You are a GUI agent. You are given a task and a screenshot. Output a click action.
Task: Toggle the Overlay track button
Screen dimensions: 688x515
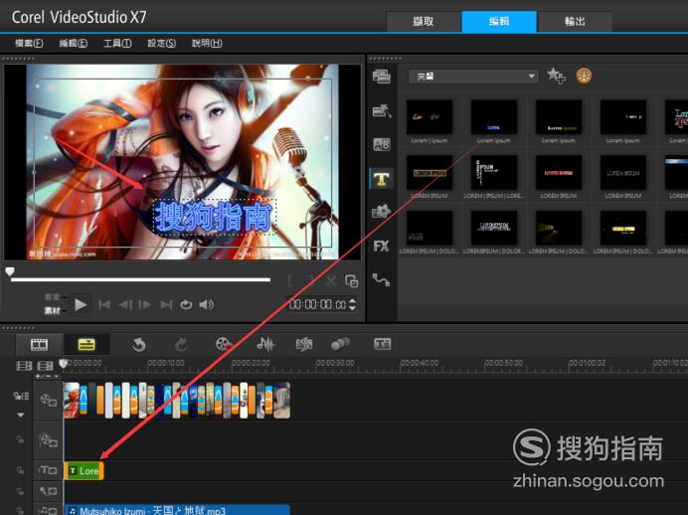tap(49, 440)
